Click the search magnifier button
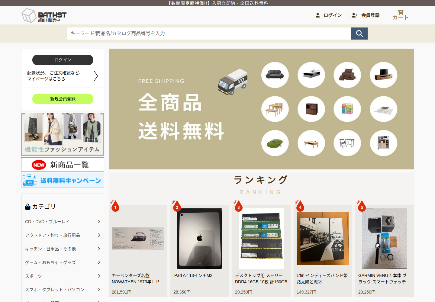Image resolution: width=435 pixels, height=302 pixels. (359, 34)
